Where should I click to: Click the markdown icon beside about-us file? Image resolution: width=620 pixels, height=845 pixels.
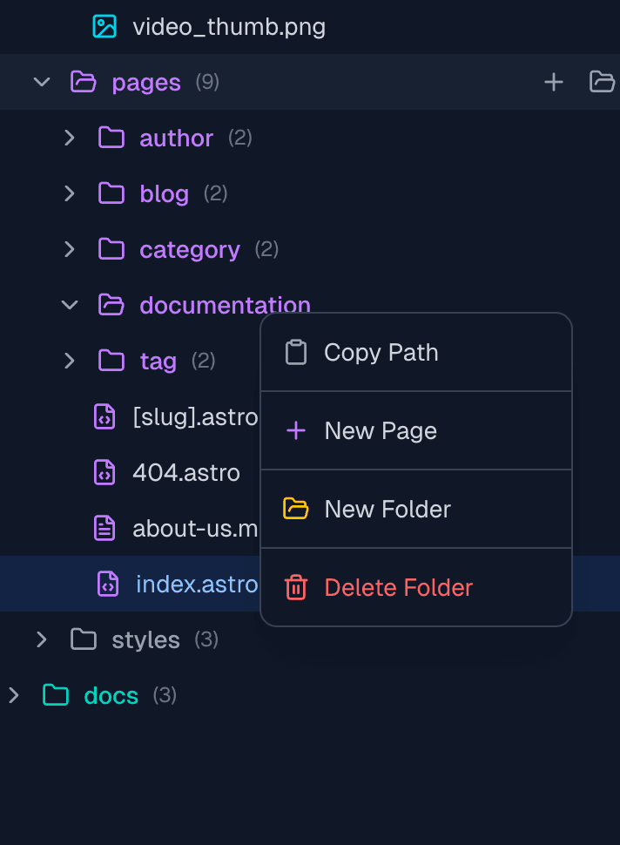coord(104,528)
